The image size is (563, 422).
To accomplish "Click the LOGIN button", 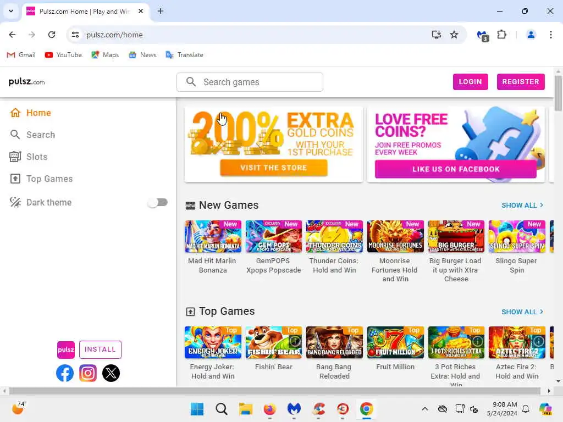I will point(471,82).
